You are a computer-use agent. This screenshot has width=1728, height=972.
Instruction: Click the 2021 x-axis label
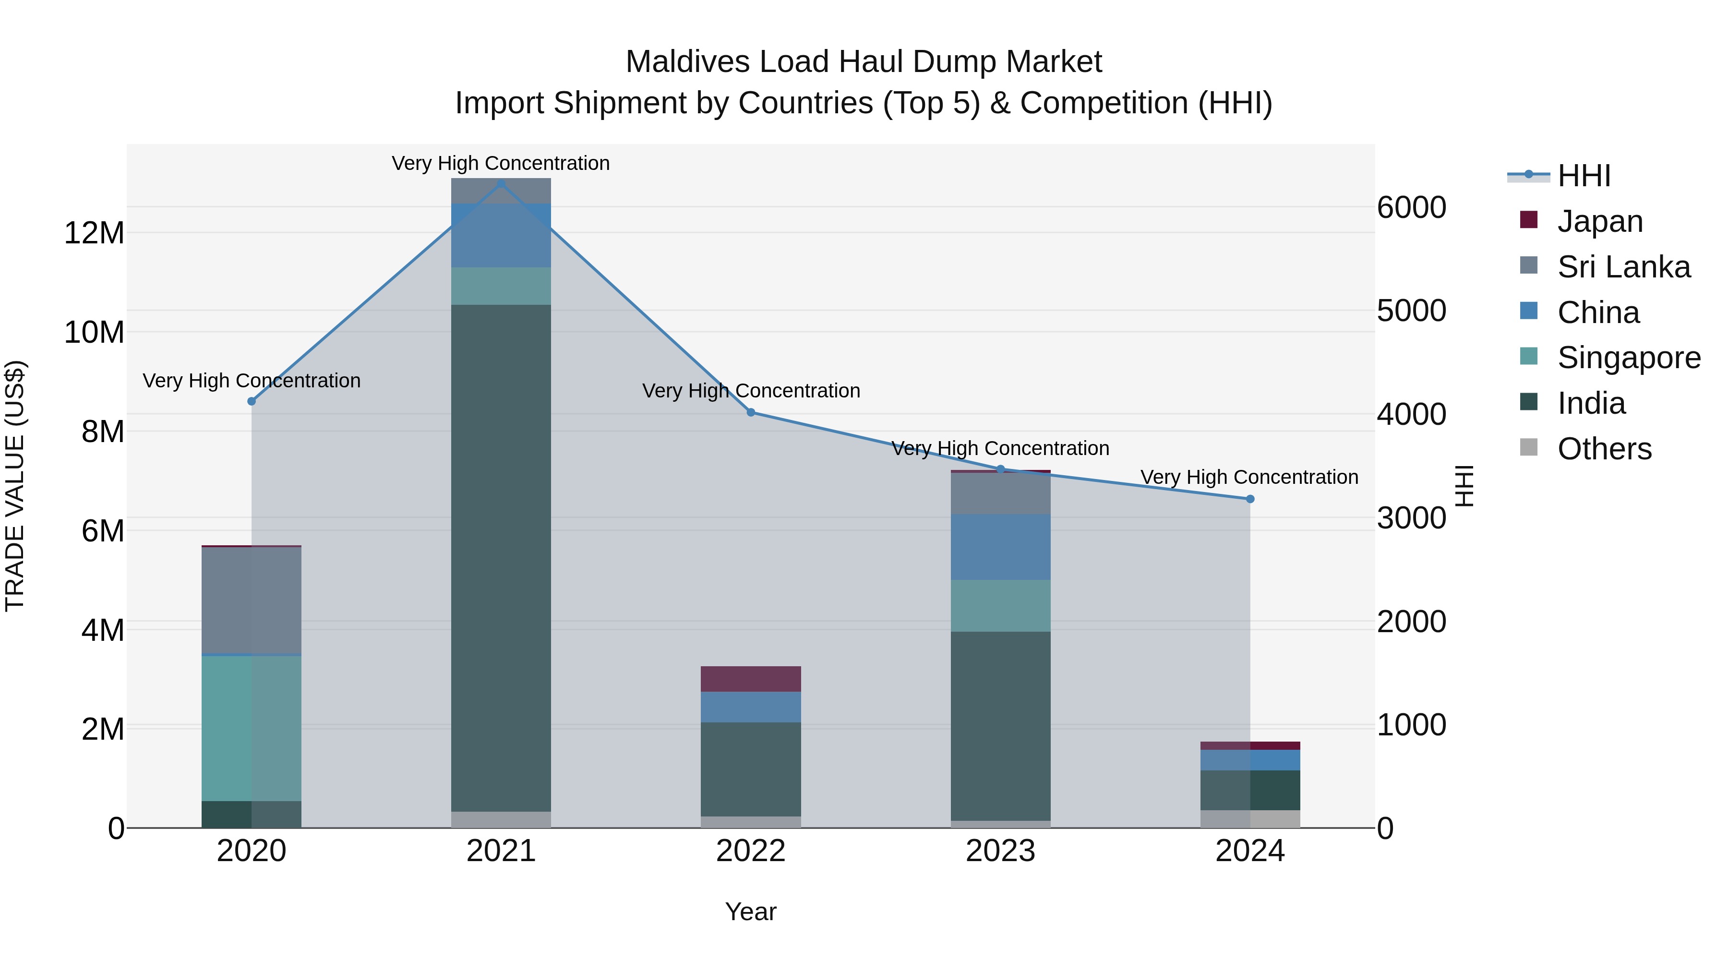tap(501, 851)
